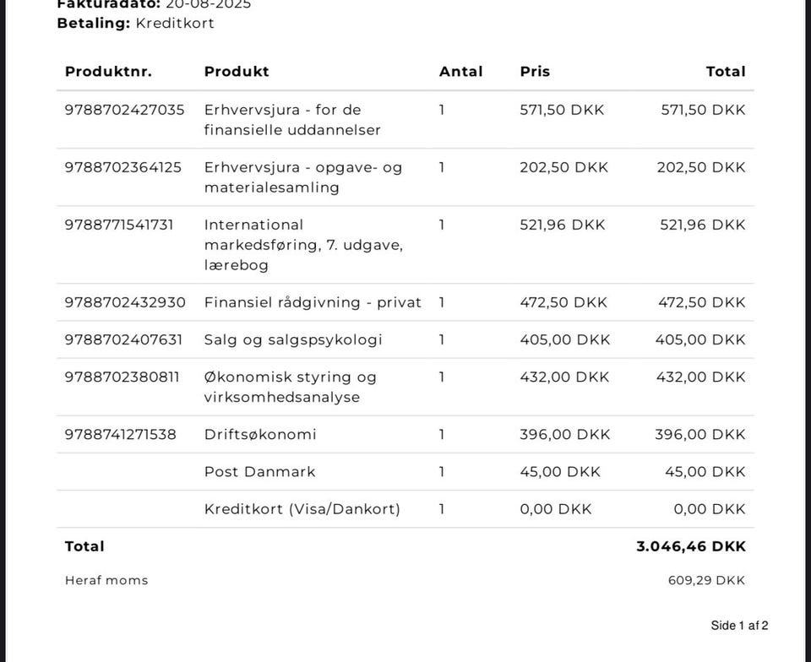This screenshot has width=811, height=662.
Task: Click Økonomisk styring og virksomhedsanalyse product
Action: (x=290, y=387)
